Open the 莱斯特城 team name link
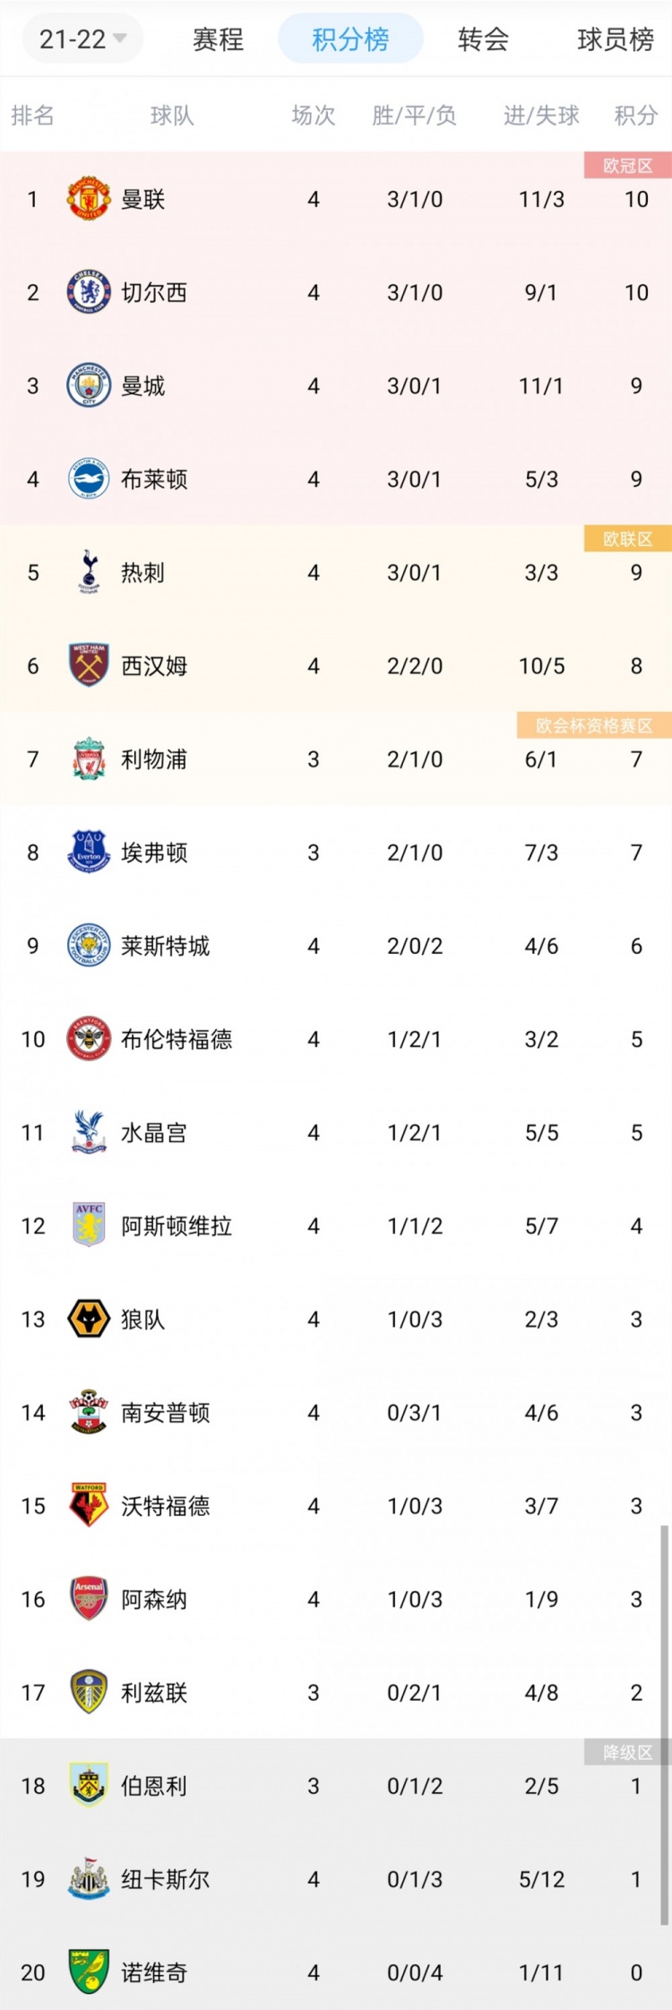The image size is (672, 2010). [x=165, y=946]
